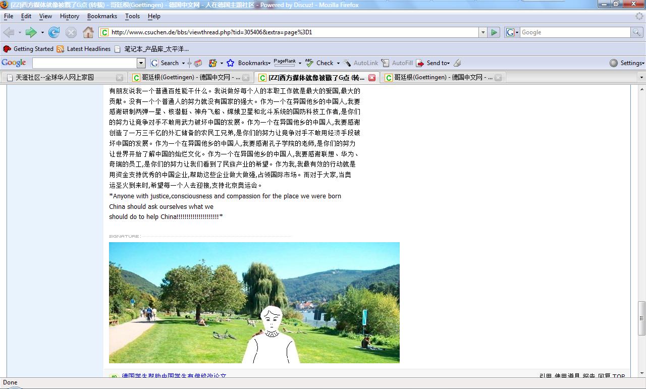The height and width of the screenshot is (389, 646).
Task: Open the Check dropdown arrow
Action: 338,63
